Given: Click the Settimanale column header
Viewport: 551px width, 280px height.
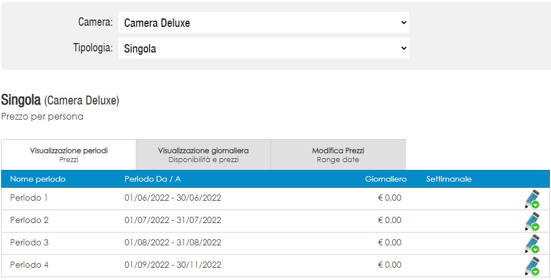Looking at the screenshot, I should 449,179.
